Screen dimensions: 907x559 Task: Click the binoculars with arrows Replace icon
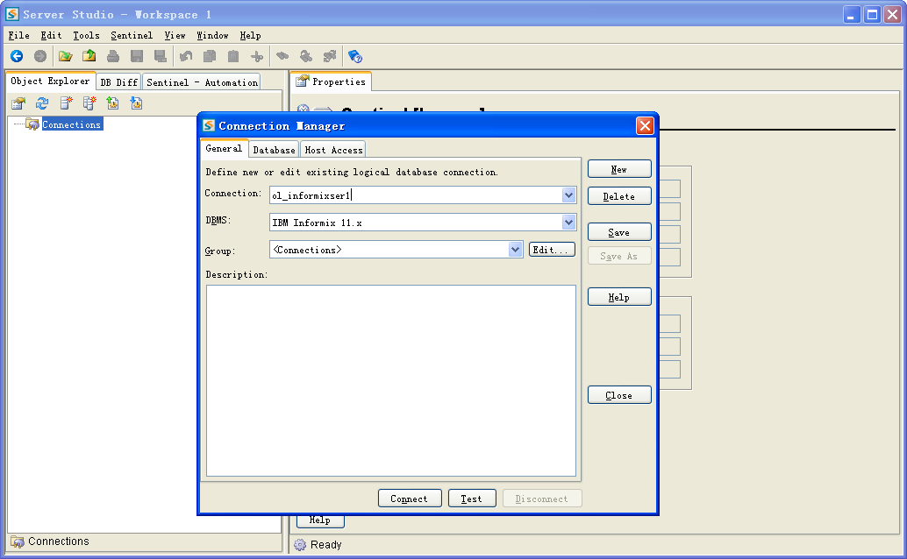click(x=330, y=56)
